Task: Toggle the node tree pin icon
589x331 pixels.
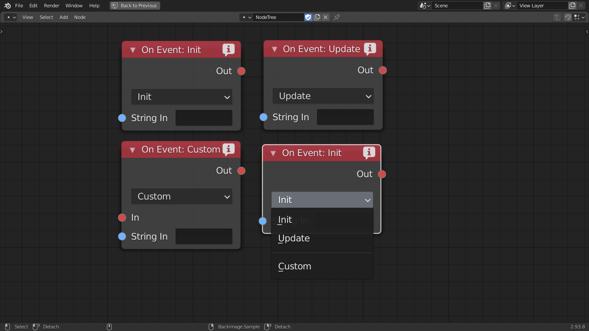Action: click(x=337, y=17)
